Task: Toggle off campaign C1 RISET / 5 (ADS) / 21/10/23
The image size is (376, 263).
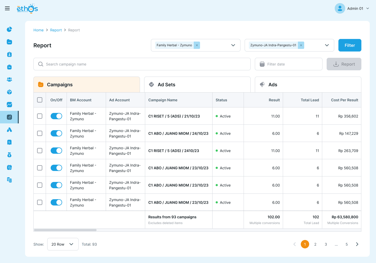Action: (56, 116)
